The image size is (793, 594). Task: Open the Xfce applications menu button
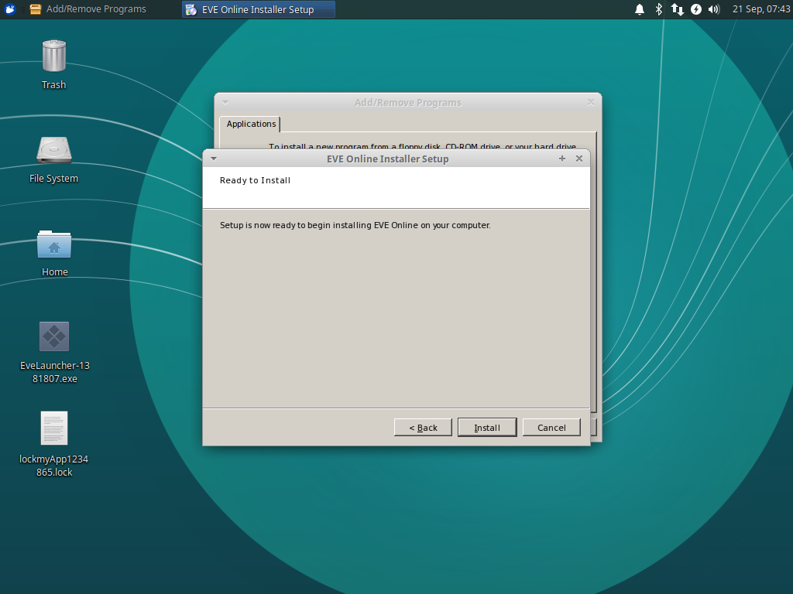coord(10,9)
